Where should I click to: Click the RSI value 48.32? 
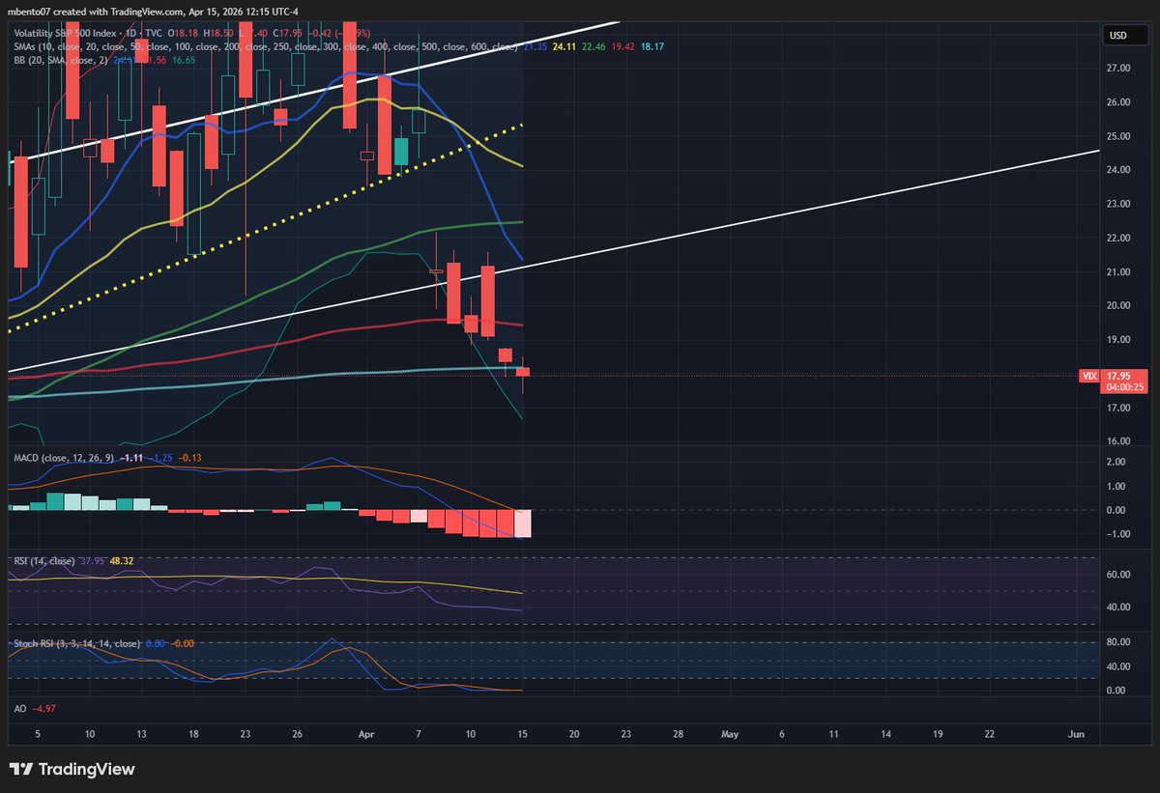coord(120,559)
